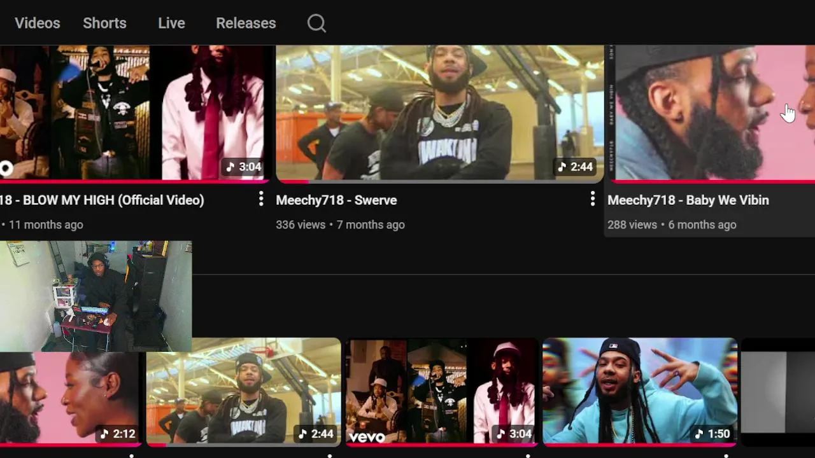
Task: Open the Videos tab
Action: pyautogui.click(x=38, y=23)
